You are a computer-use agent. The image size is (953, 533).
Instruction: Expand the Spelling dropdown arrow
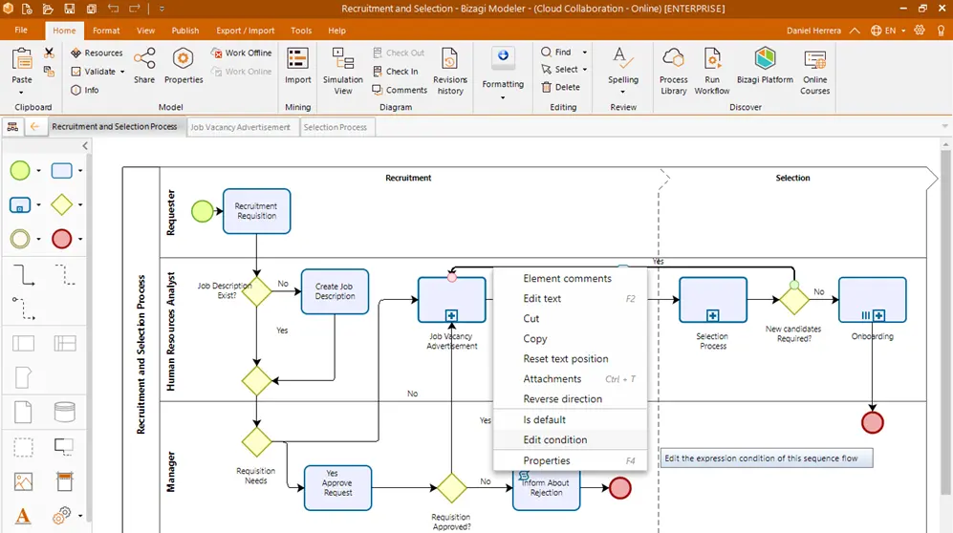click(x=623, y=93)
